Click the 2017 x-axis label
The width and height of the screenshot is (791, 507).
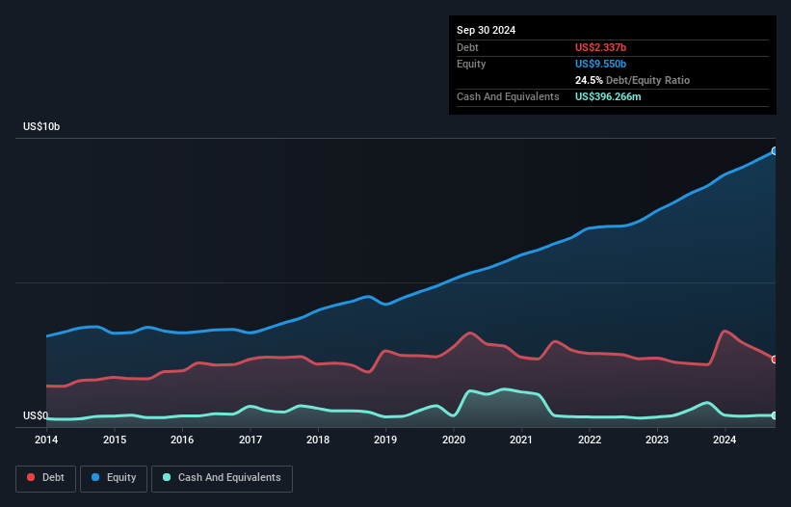(x=250, y=440)
